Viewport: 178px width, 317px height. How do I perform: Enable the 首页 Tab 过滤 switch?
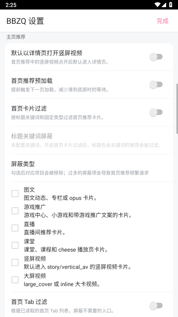156,306
